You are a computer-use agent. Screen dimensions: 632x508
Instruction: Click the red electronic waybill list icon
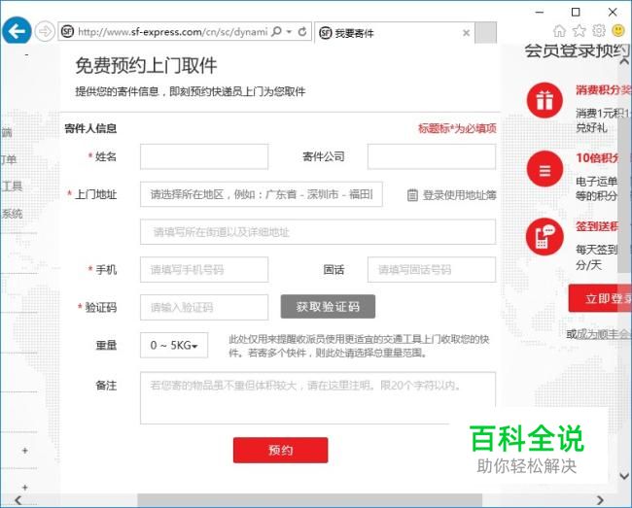[x=544, y=169]
